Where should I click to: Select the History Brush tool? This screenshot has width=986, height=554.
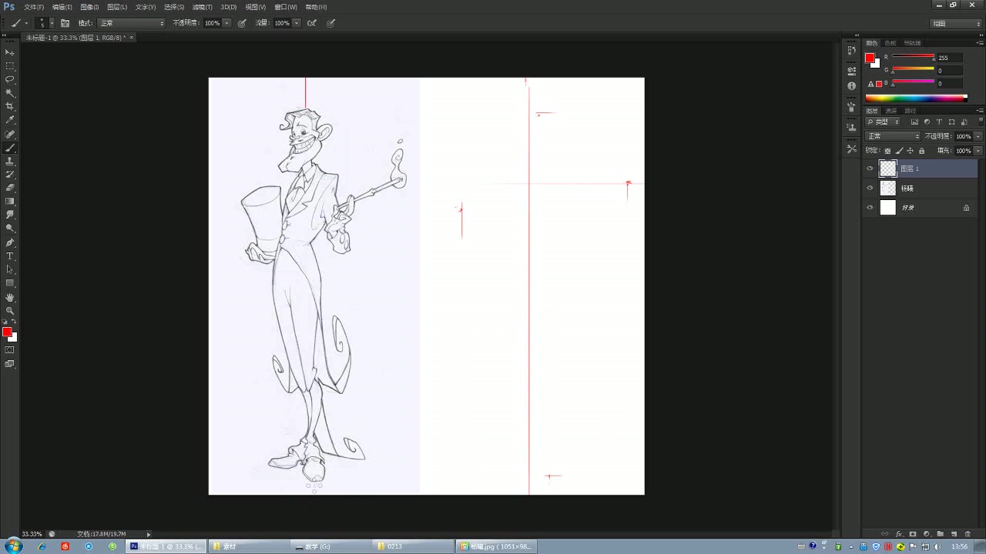pos(10,175)
